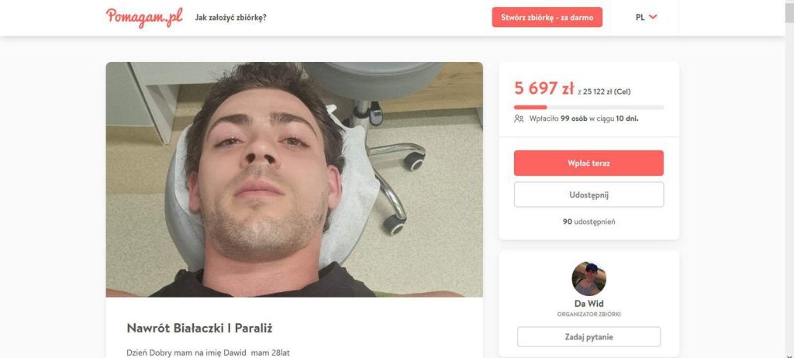Screen dimensions: 794x358
Task: Ask organizer using 'Zadaj pytanie'
Action: click(589, 337)
